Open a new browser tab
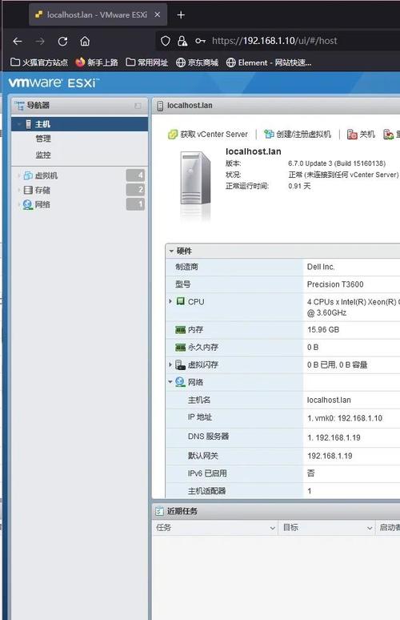The image size is (400, 620). tap(181, 15)
